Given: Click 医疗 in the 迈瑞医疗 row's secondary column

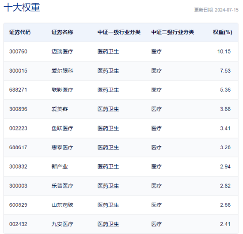Looking at the screenshot, I should point(156,51).
